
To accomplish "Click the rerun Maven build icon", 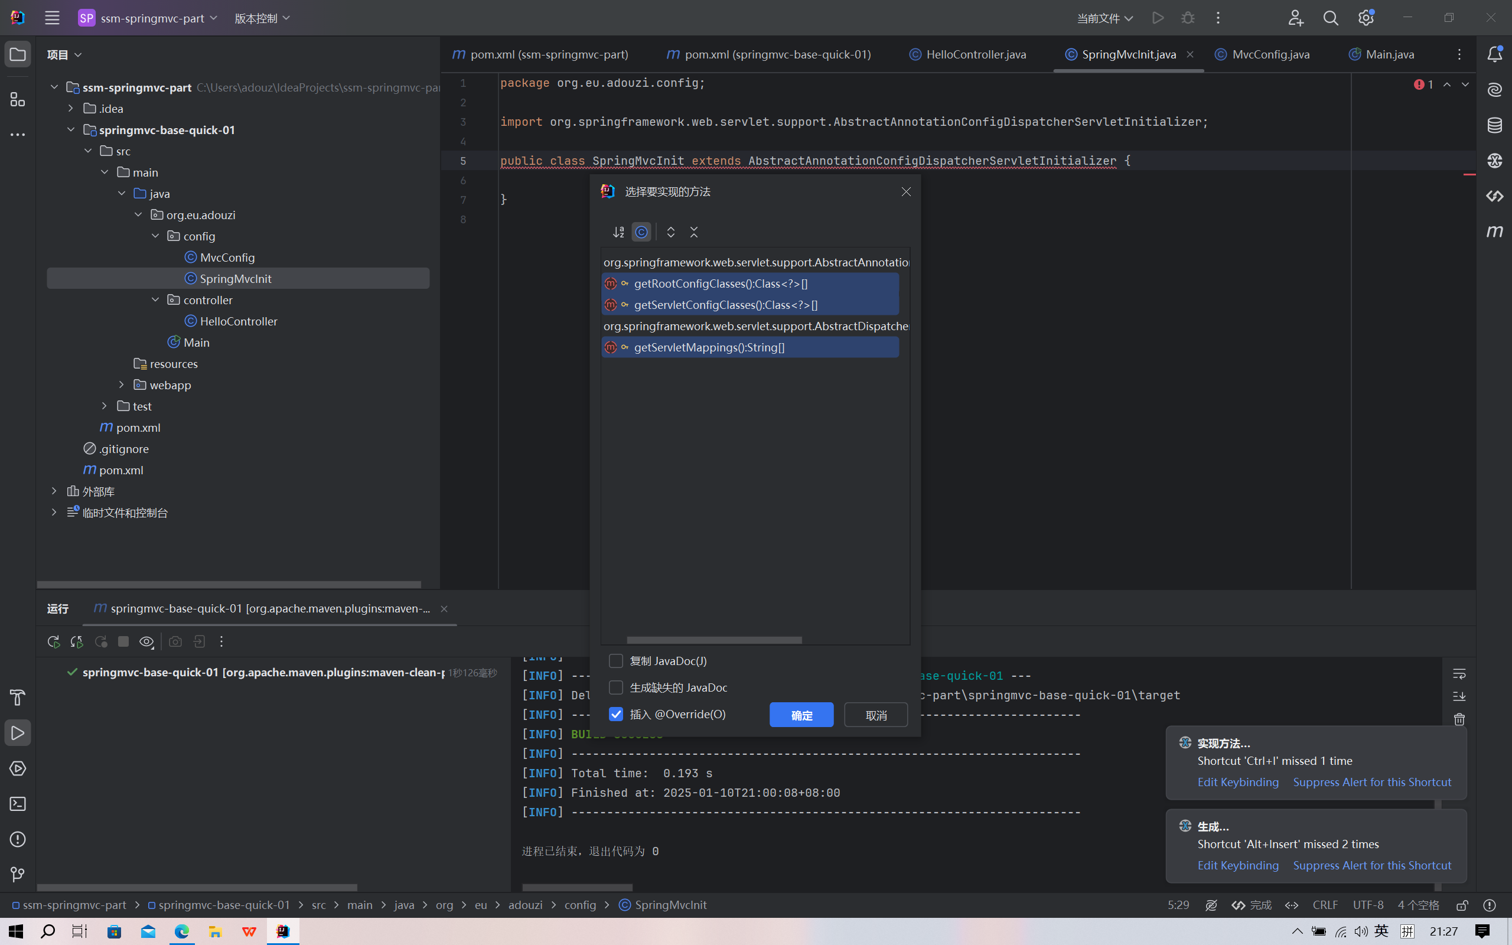I will coord(53,641).
